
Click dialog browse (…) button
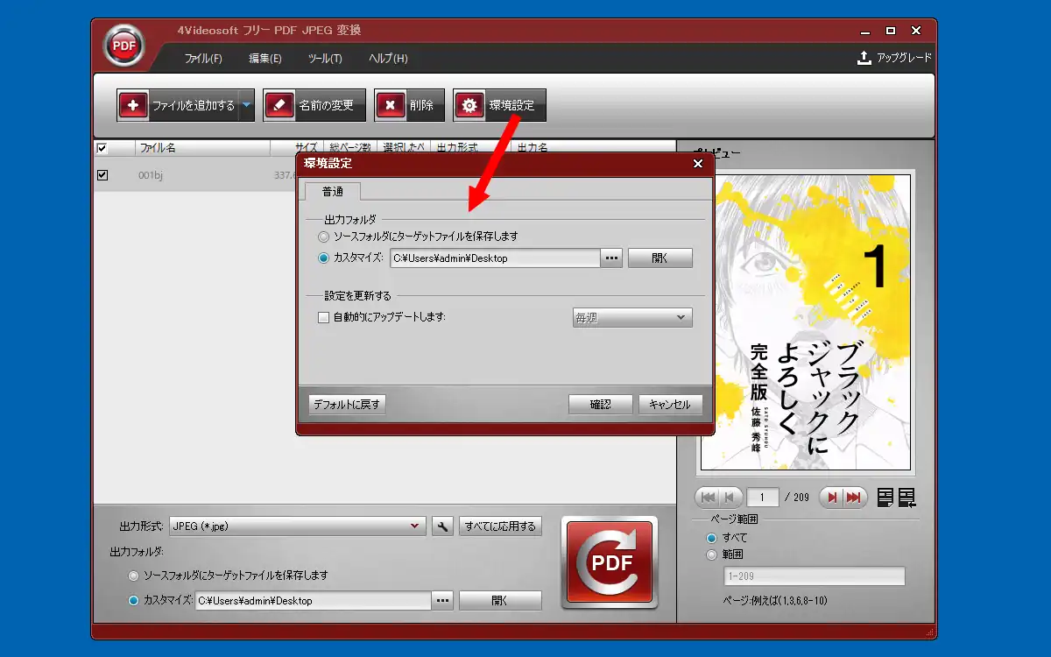(x=611, y=258)
